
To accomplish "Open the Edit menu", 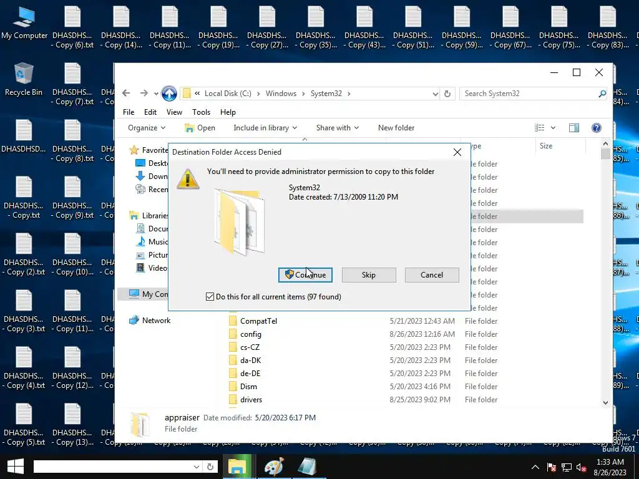I will (150, 112).
